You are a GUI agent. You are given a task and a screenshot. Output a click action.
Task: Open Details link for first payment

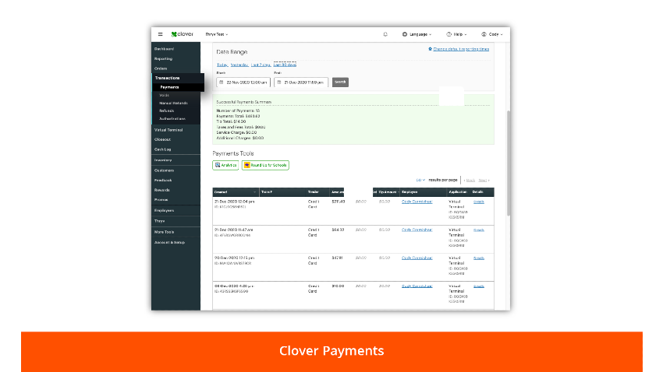pos(479,202)
